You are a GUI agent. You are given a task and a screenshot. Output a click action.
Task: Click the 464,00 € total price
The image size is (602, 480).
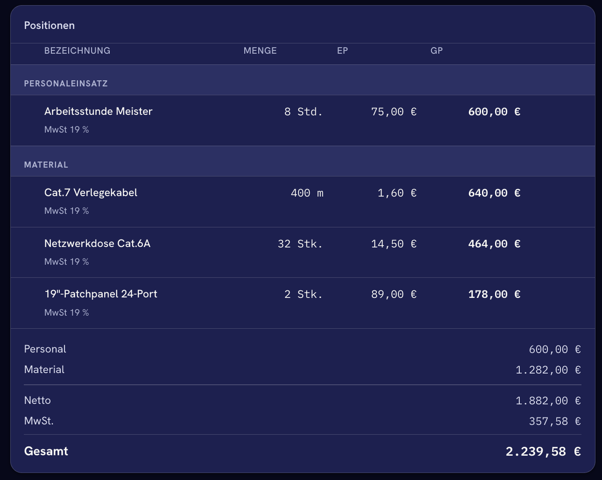(x=494, y=244)
